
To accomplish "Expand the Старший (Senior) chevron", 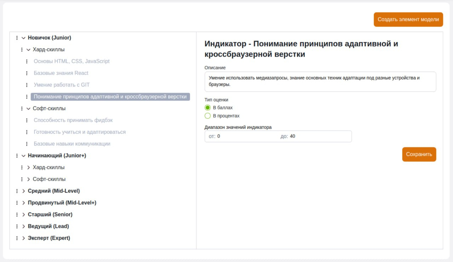I will 23,214.
